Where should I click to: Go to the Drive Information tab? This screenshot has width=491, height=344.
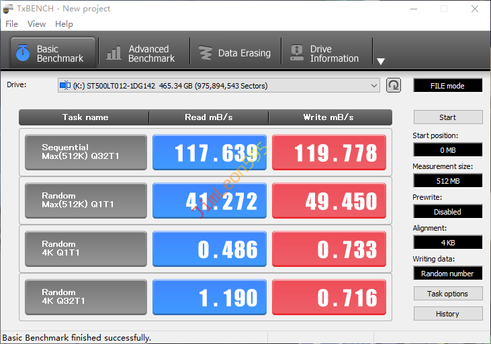coord(325,54)
